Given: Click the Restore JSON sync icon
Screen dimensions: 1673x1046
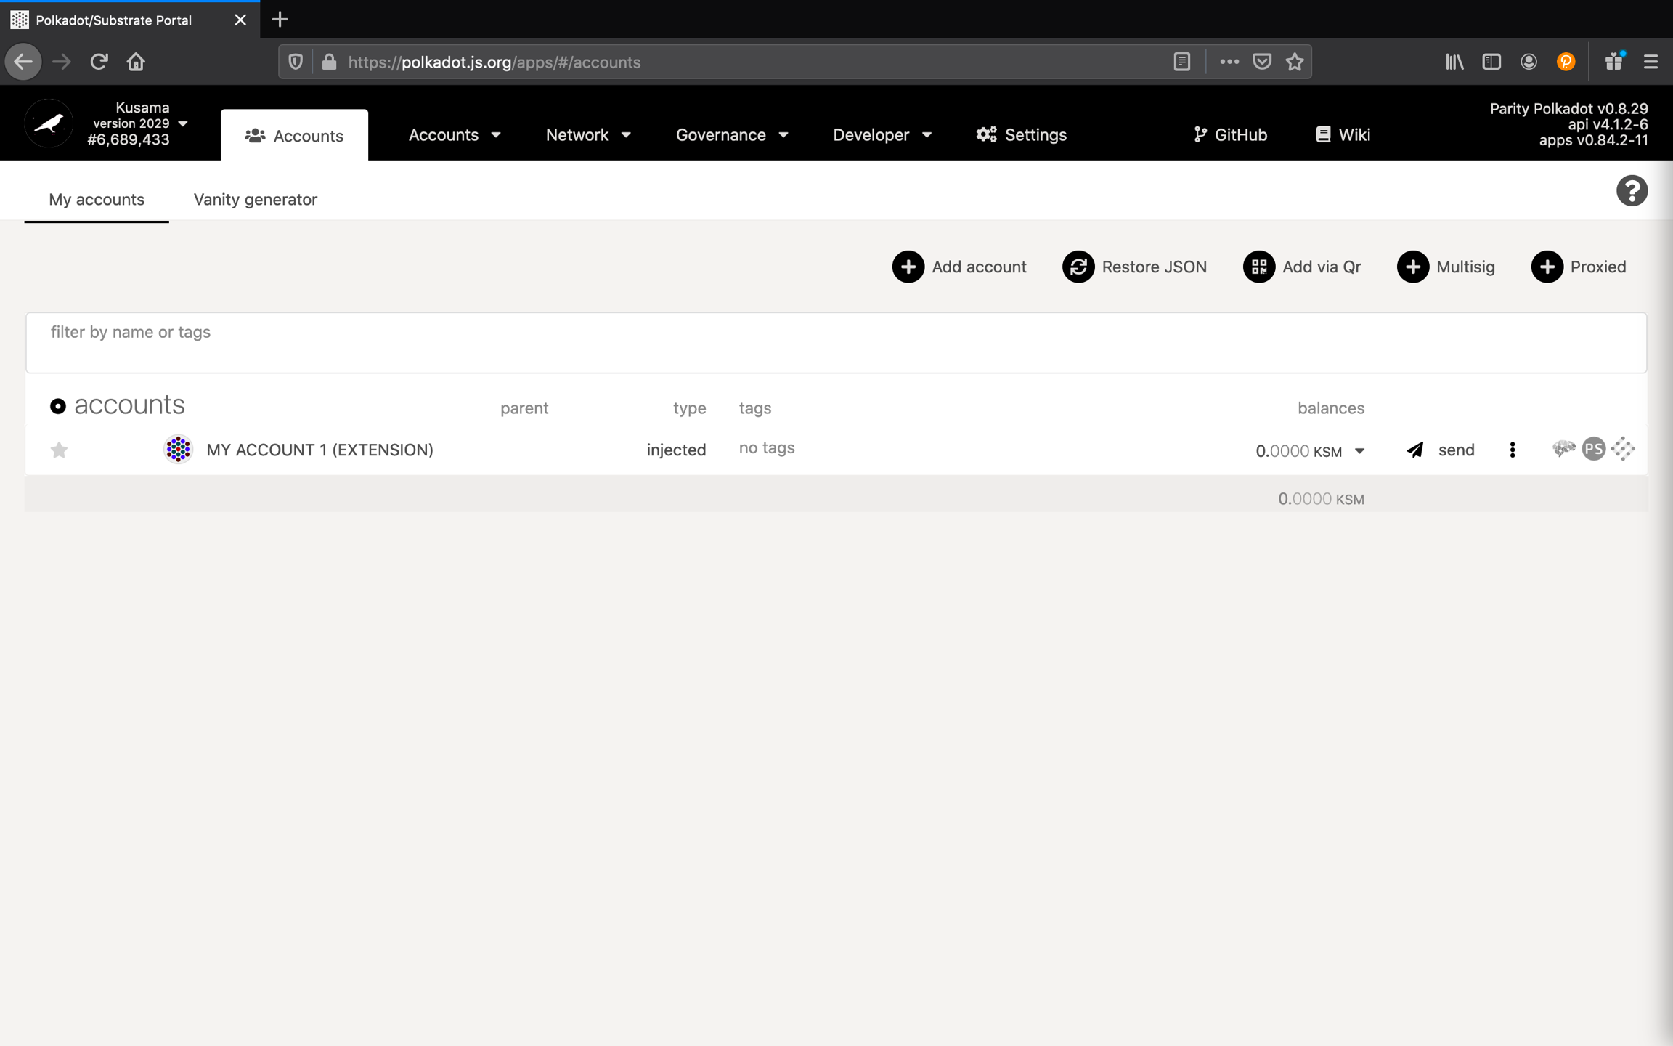Looking at the screenshot, I should (1078, 267).
